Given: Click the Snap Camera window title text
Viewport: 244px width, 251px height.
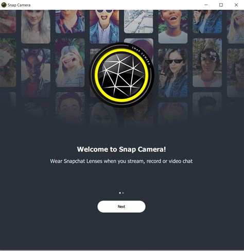Looking at the screenshot, I should (19, 5).
